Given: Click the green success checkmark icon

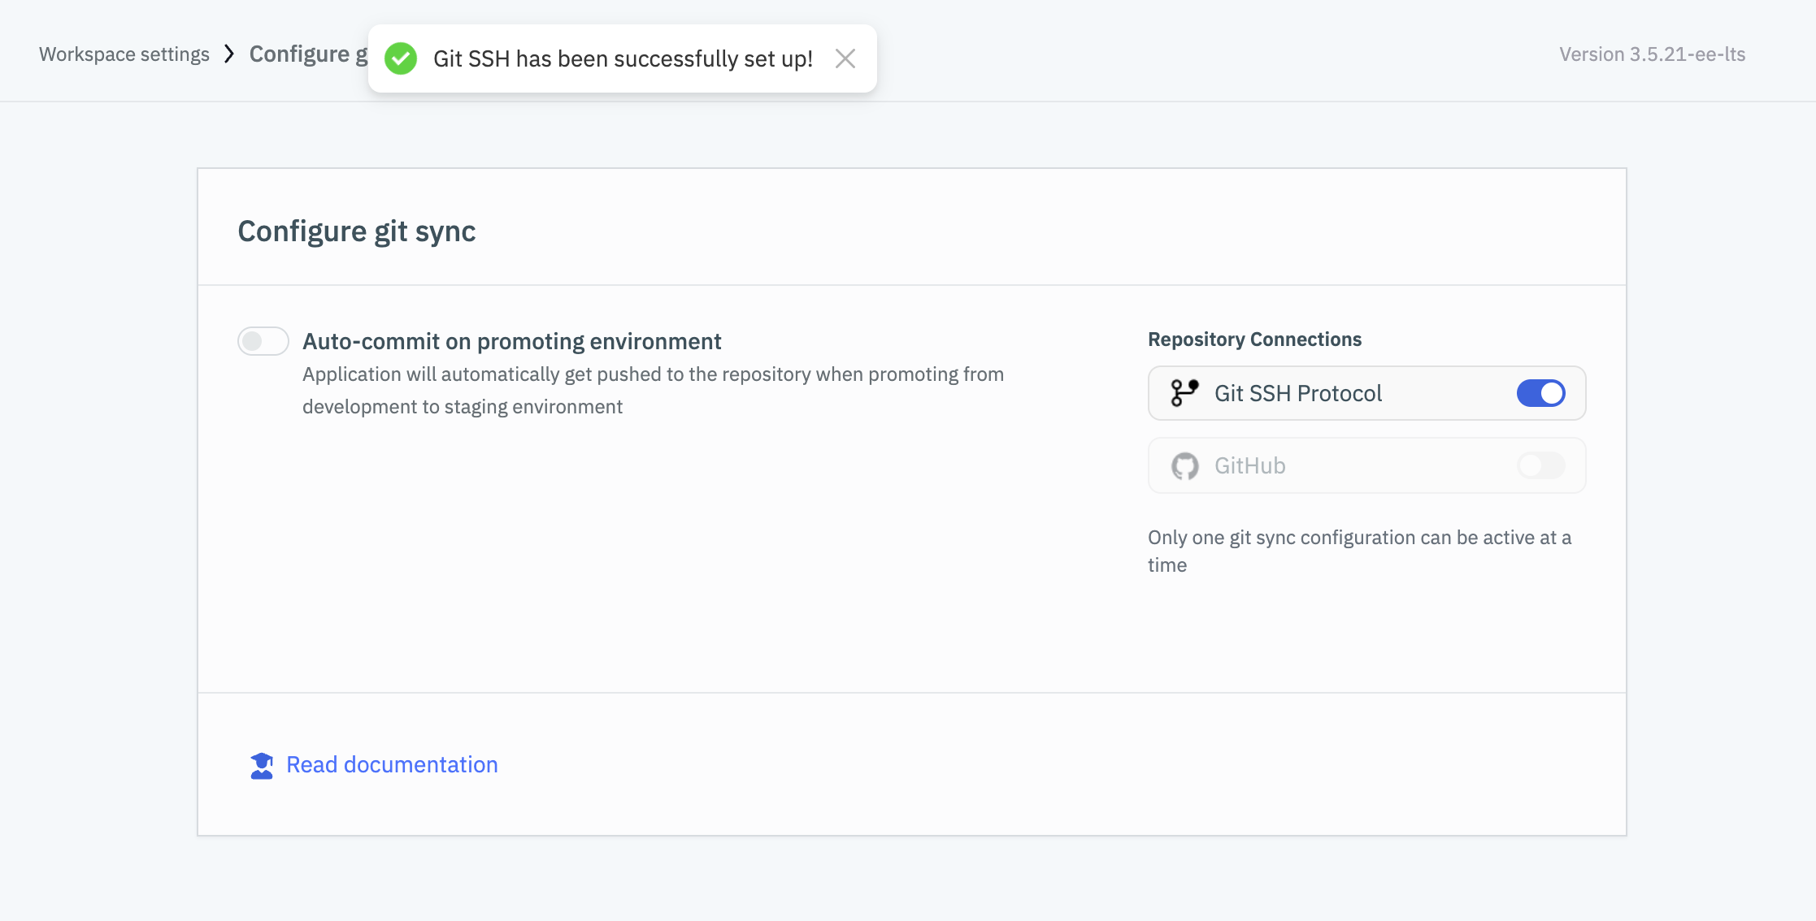Looking at the screenshot, I should pos(401,58).
